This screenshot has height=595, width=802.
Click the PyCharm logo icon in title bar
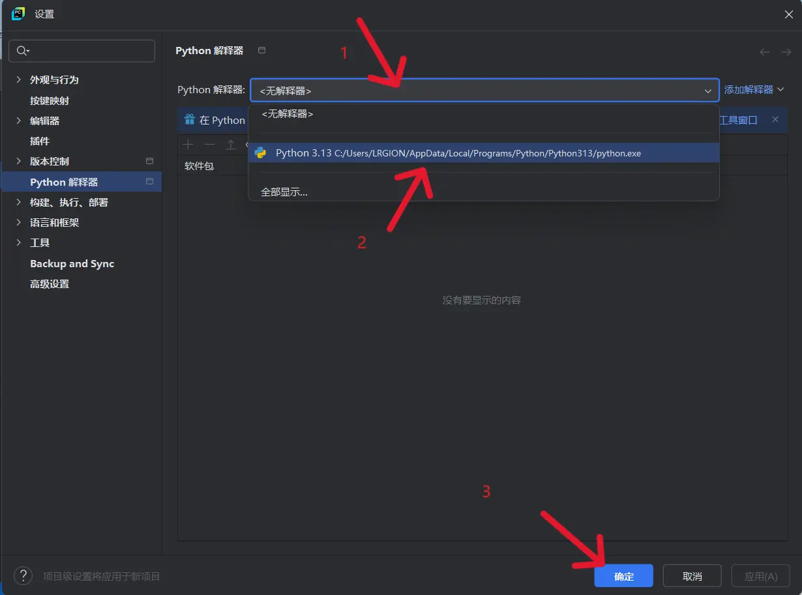pyautogui.click(x=18, y=14)
